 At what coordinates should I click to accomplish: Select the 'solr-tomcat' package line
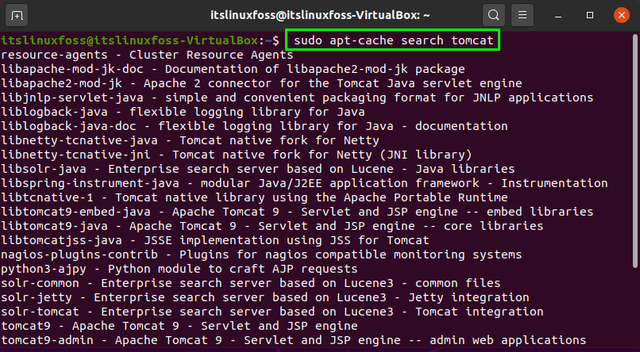(272, 312)
